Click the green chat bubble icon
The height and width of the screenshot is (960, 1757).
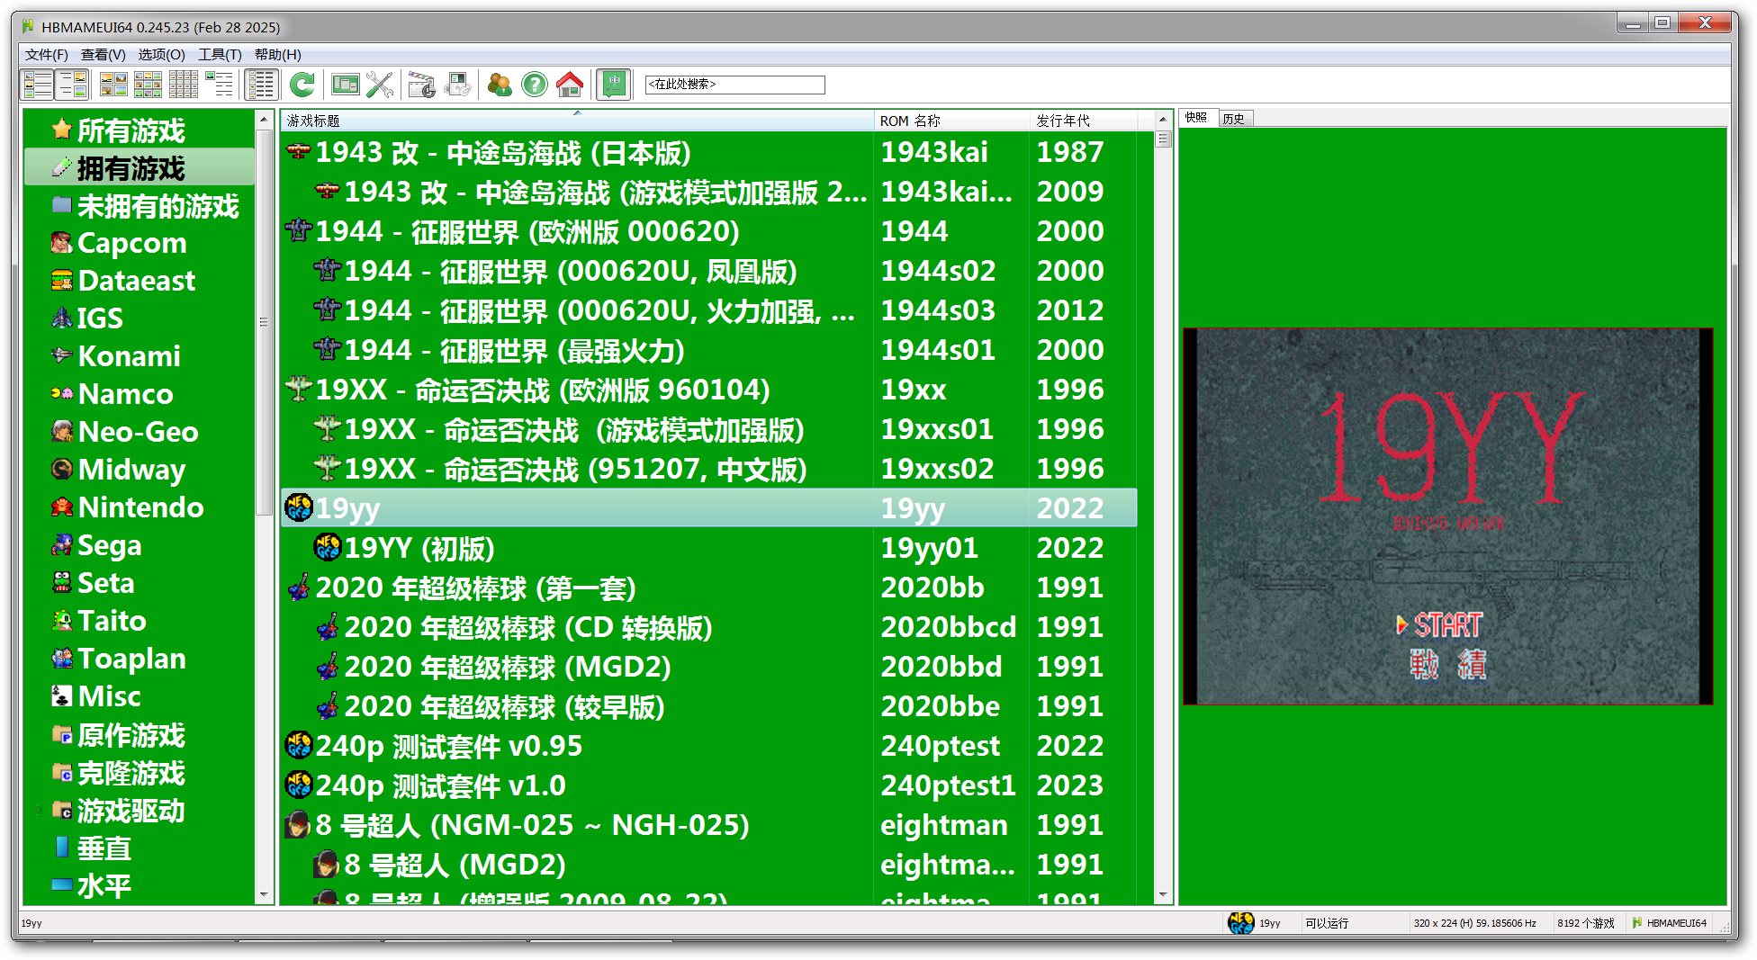pos(613,85)
